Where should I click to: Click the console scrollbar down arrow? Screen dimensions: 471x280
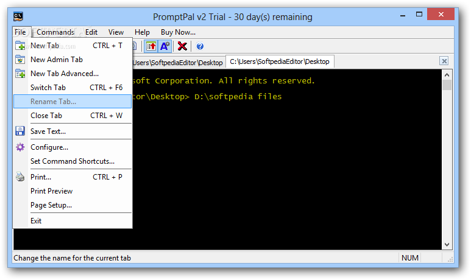pyautogui.click(x=447, y=245)
